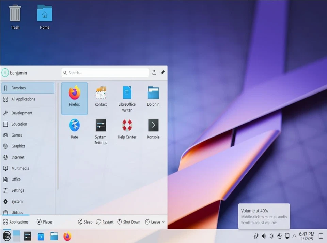Expand the hidden system tray icons chevron
The height and width of the screenshot is (243, 327).
295,236
